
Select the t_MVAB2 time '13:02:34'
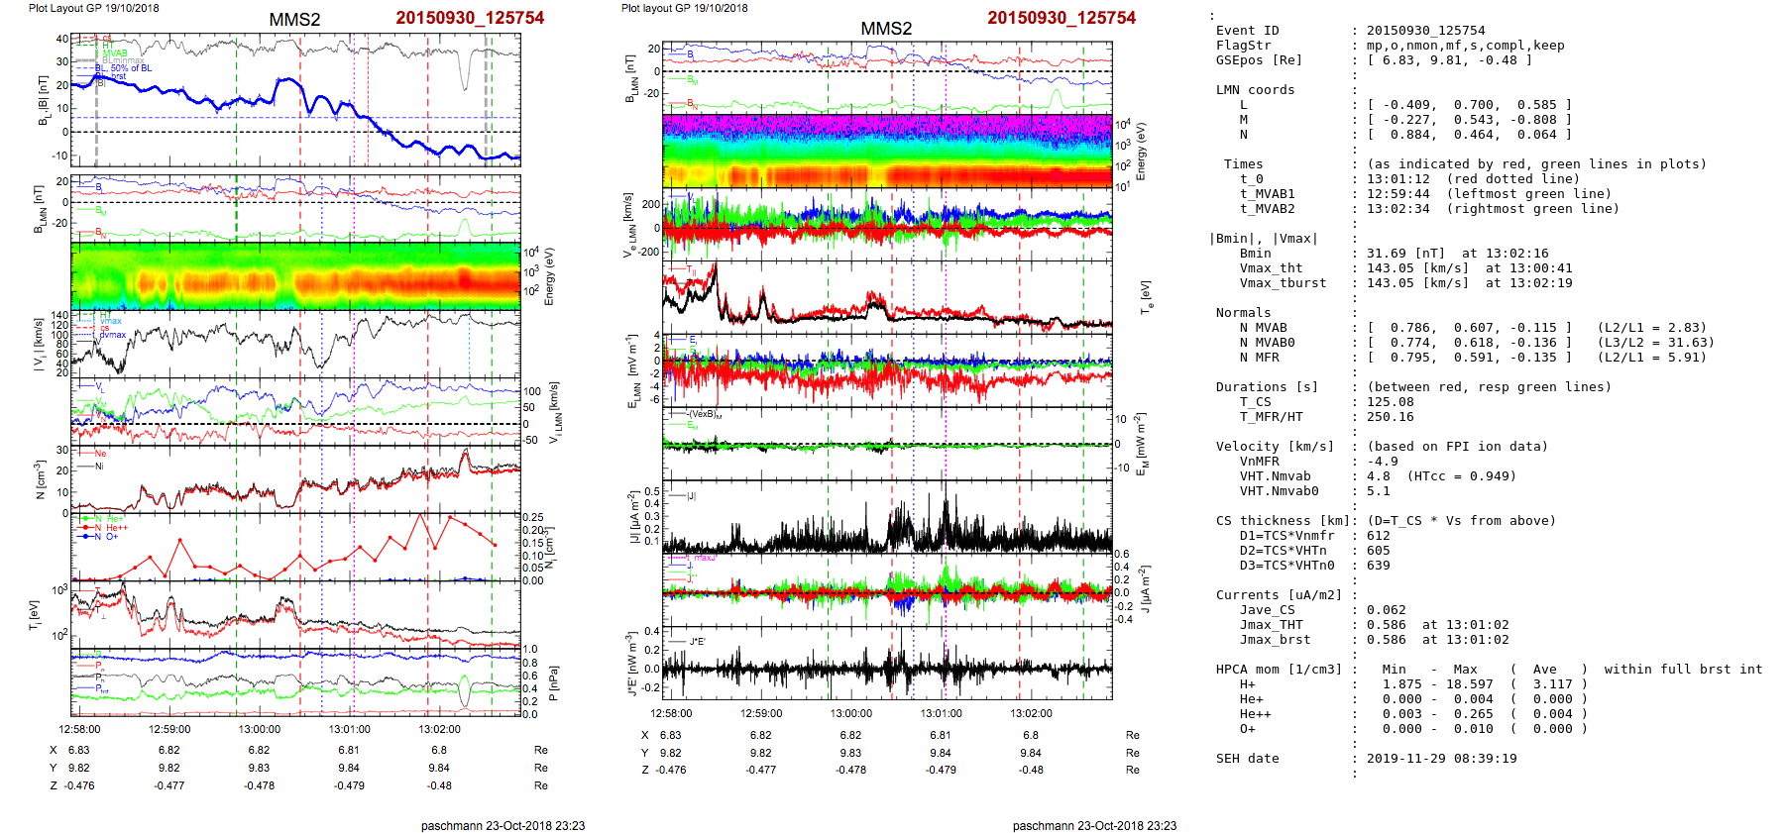click(x=1398, y=209)
